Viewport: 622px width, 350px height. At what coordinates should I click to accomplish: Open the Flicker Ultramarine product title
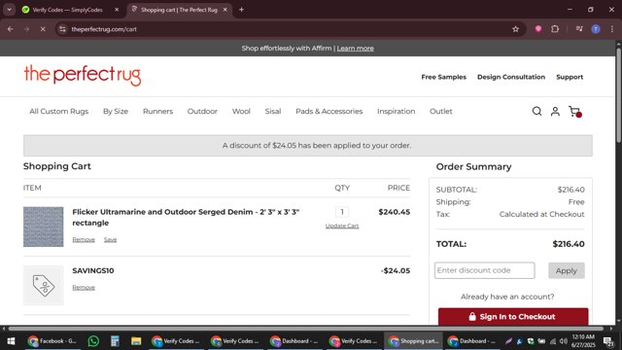coord(186,218)
